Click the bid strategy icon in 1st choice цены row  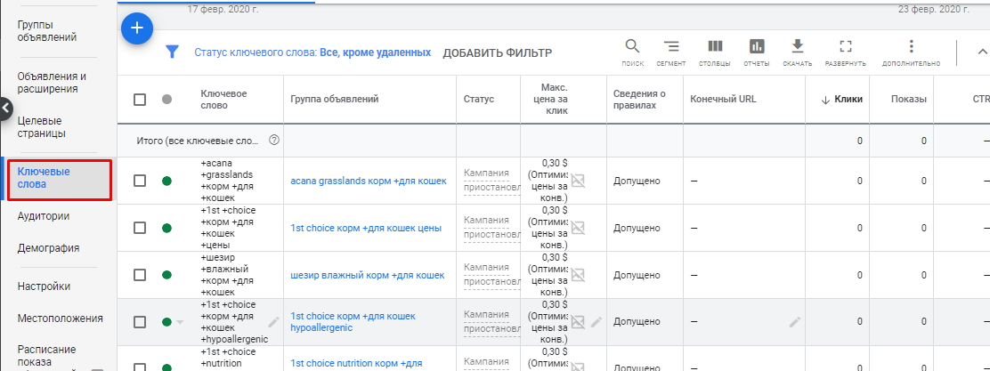578,228
